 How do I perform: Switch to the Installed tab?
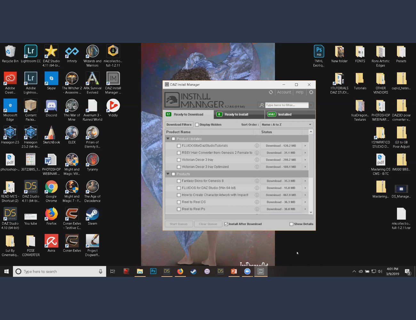tap(290, 114)
